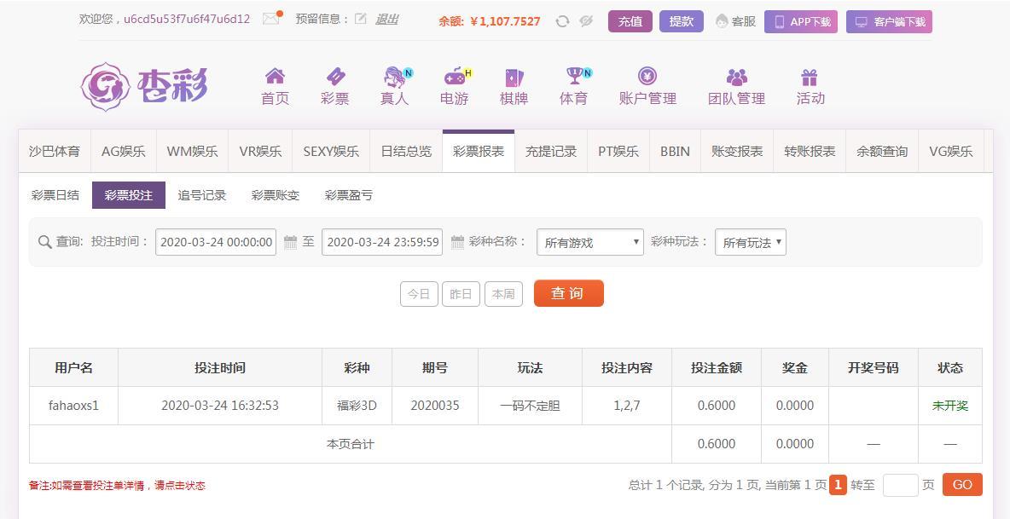This screenshot has width=1010, height=519.
Task: Open the start date calendar picker
Action: pos(290,242)
